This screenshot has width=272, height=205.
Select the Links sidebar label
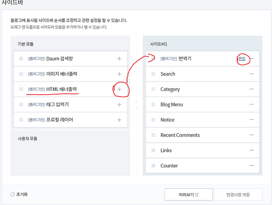coord(166,150)
